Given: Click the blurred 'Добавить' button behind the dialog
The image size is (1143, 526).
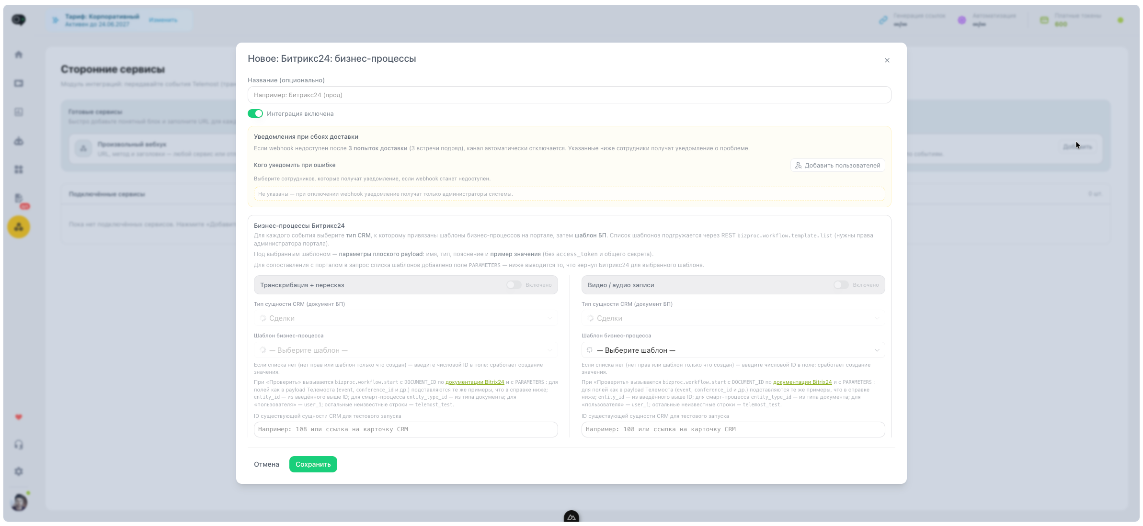Looking at the screenshot, I should 1077,146.
